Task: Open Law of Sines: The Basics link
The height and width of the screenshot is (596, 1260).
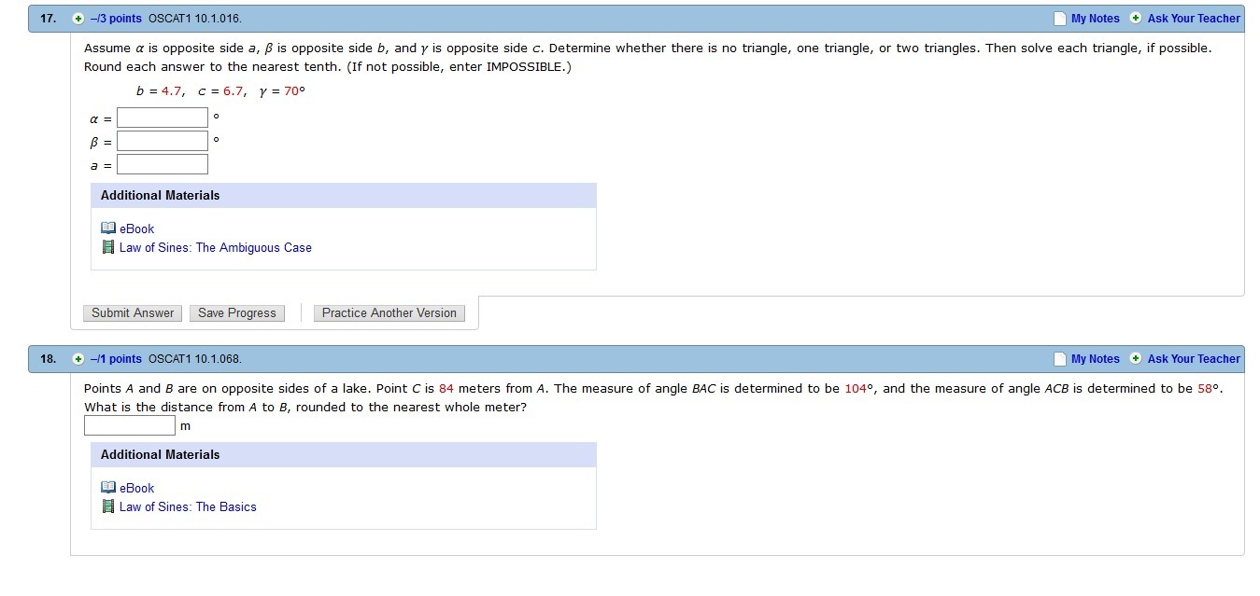Action: (188, 507)
